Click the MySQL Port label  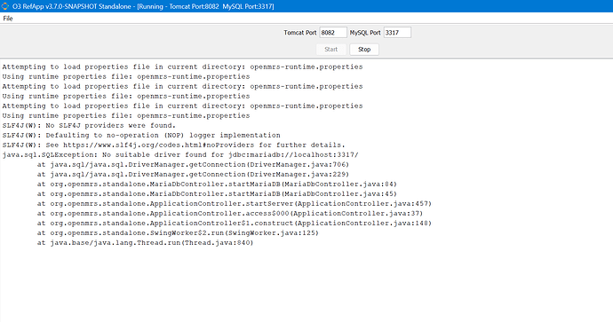[365, 33]
